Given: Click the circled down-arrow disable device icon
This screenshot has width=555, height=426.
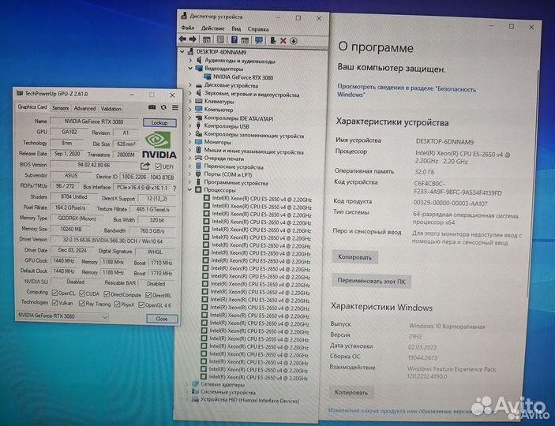Looking at the screenshot, I should [x=294, y=41].
